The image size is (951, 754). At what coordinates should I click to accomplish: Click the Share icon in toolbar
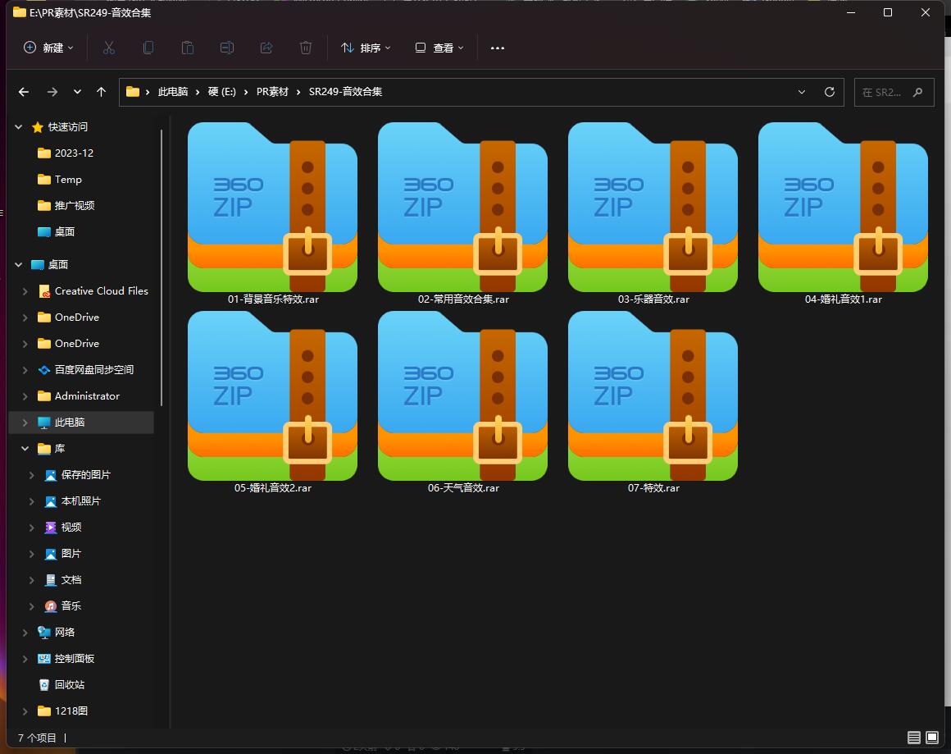point(266,48)
